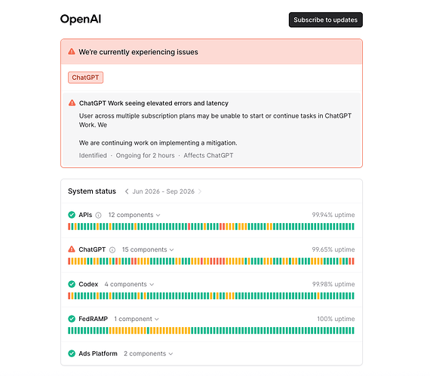Click the green check icon beside Codex

[72, 284]
